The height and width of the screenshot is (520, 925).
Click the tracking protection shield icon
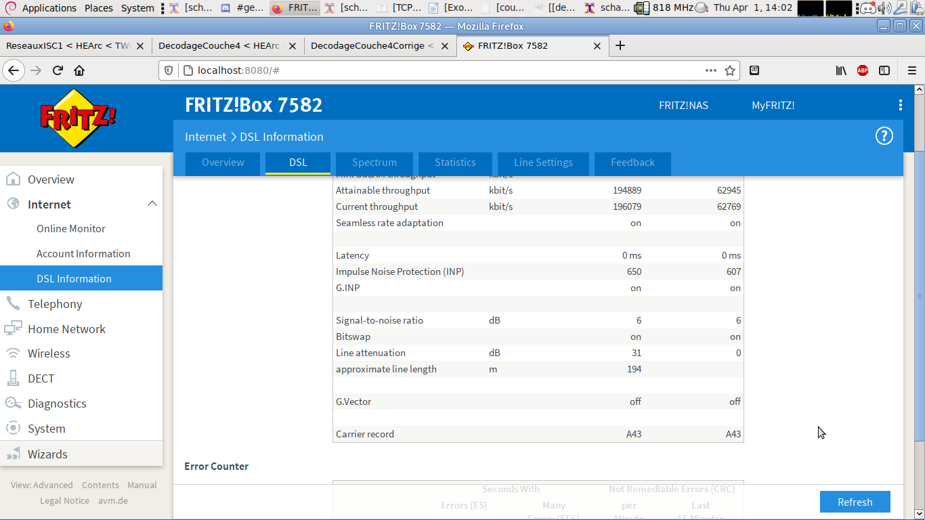click(x=169, y=70)
